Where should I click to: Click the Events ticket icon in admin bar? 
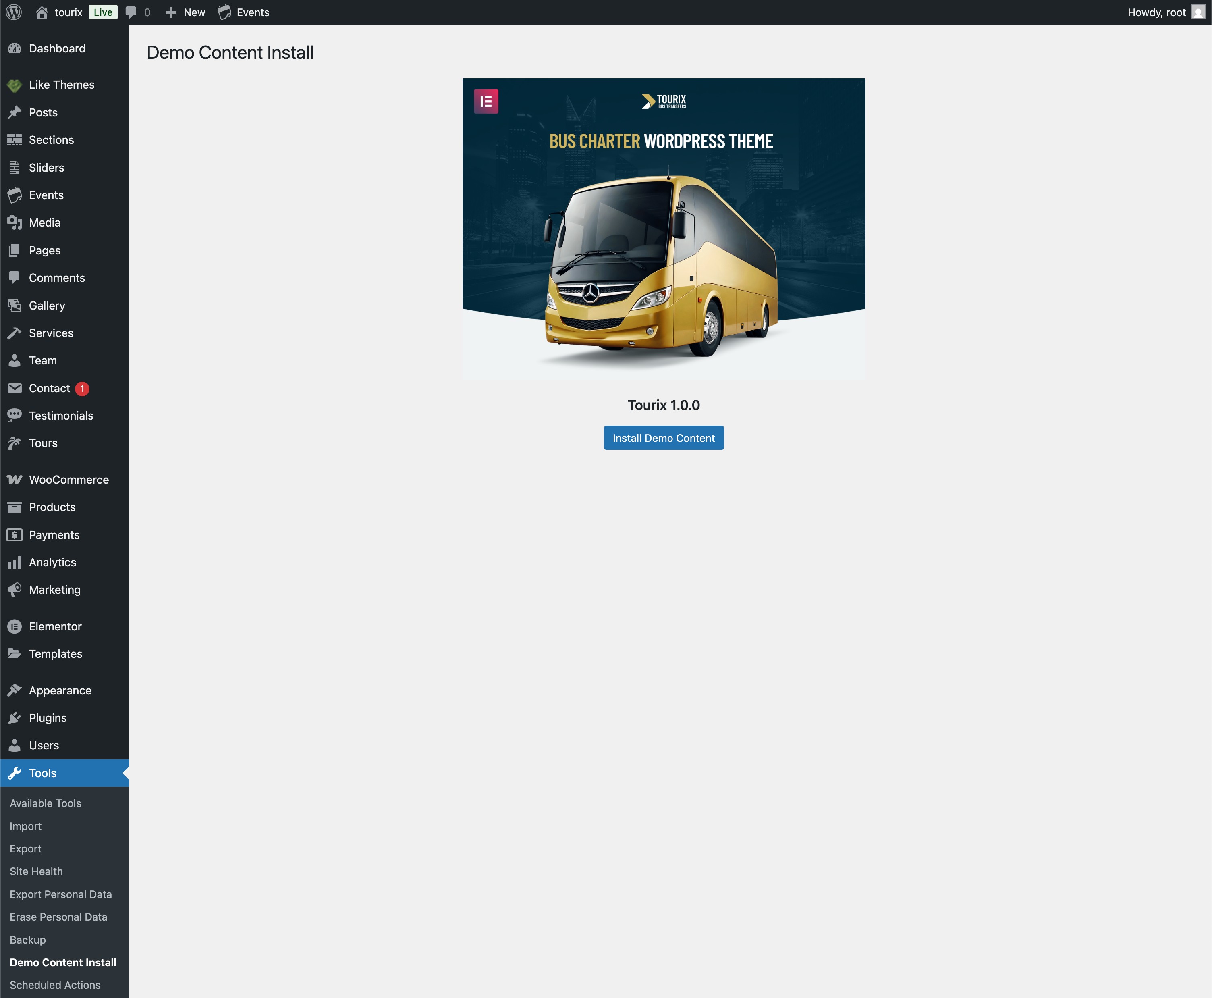coord(225,12)
